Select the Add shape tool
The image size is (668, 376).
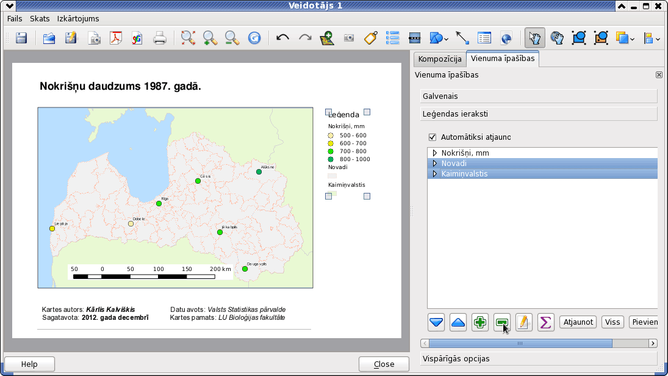[436, 38]
